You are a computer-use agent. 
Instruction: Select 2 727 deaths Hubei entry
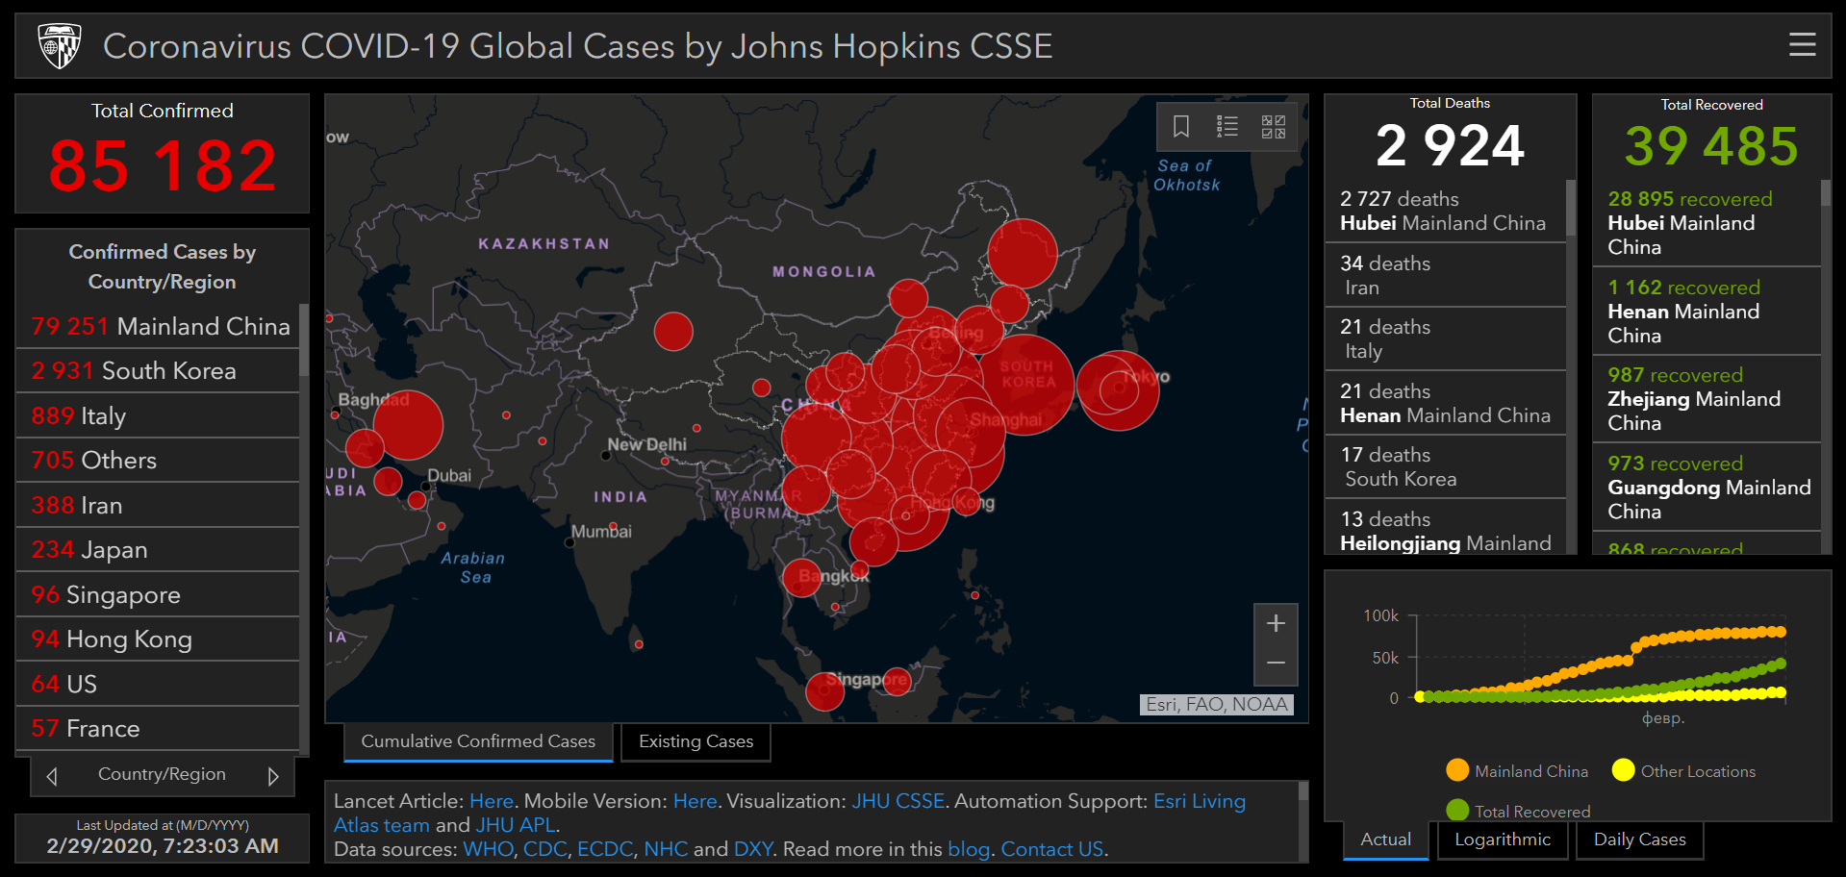(x=1445, y=211)
